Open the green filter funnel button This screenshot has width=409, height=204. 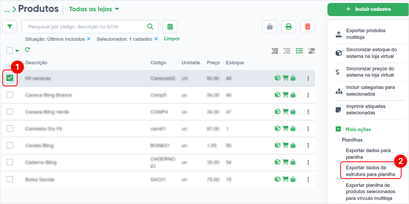pyautogui.click(x=10, y=27)
